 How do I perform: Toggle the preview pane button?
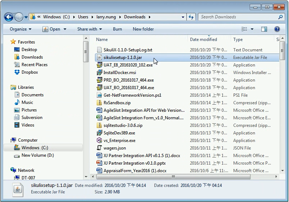[x=264, y=29]
